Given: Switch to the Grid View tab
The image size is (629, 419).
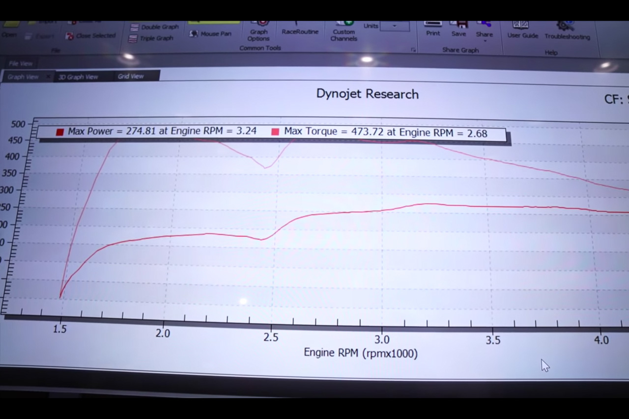Looking at the screenshot, I should coord(131,77).
